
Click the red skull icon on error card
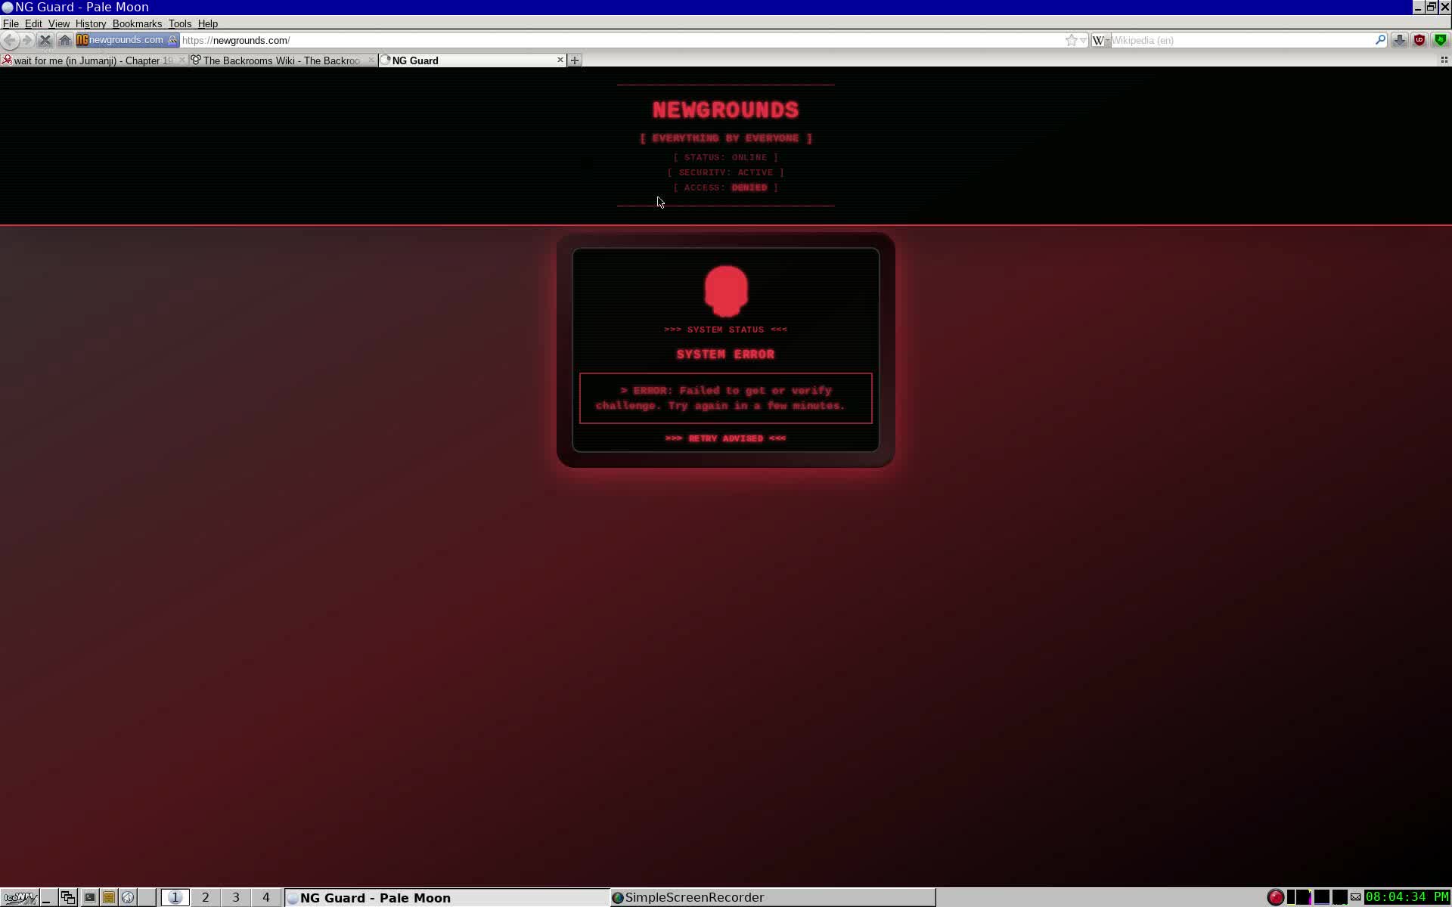click(726, 291)
